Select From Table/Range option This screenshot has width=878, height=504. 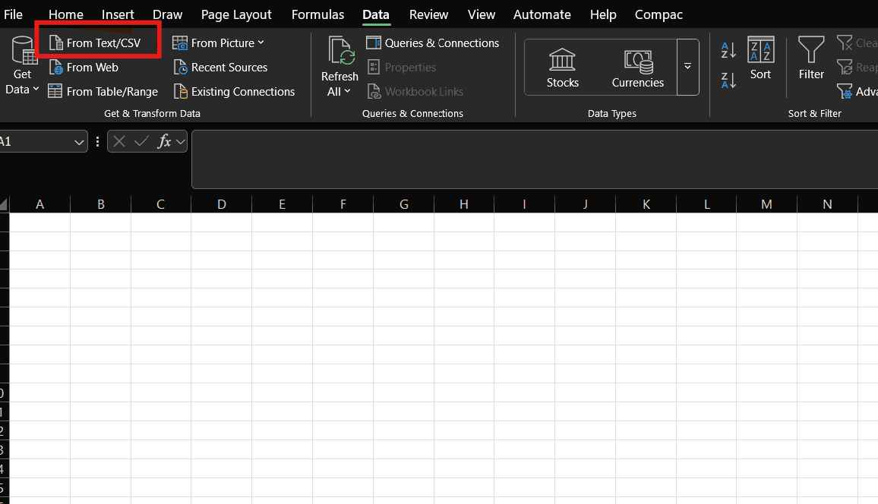(x=103, y=91)
